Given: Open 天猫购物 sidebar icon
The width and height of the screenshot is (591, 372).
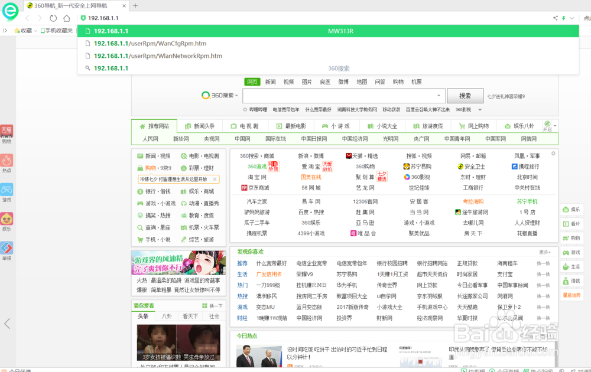Looking at the screenshot, I should [x=7, y=134].
